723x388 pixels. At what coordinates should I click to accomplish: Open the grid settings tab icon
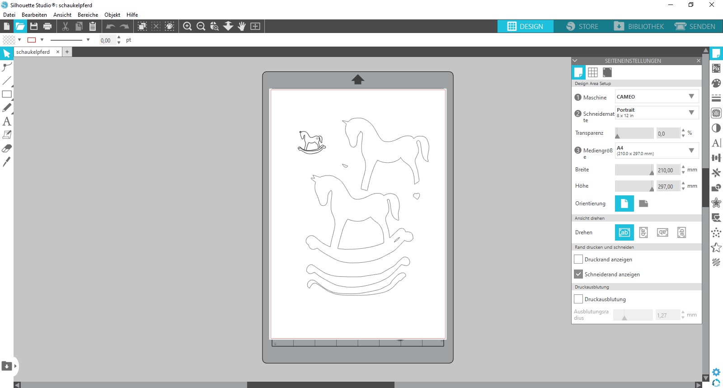[x=593, y=72]
